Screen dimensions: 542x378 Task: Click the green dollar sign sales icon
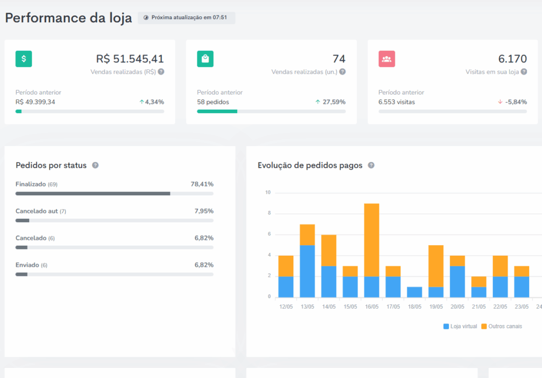coord(24,59)
